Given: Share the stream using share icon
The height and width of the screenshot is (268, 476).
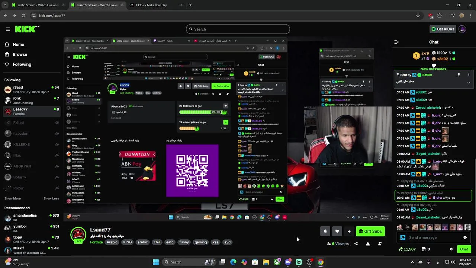Looking at the screenshot, I should (x=356, y=244).
